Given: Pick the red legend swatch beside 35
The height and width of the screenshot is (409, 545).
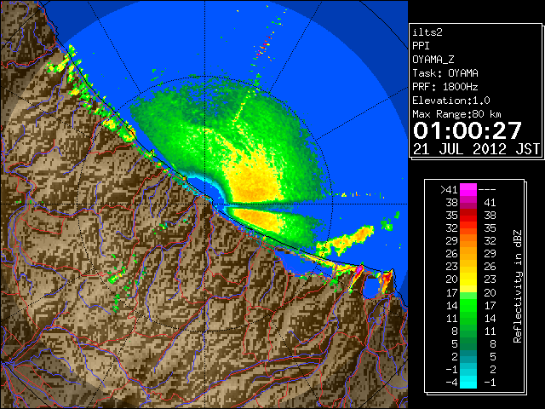Looking at the screenshot, I should click(468, 216).
